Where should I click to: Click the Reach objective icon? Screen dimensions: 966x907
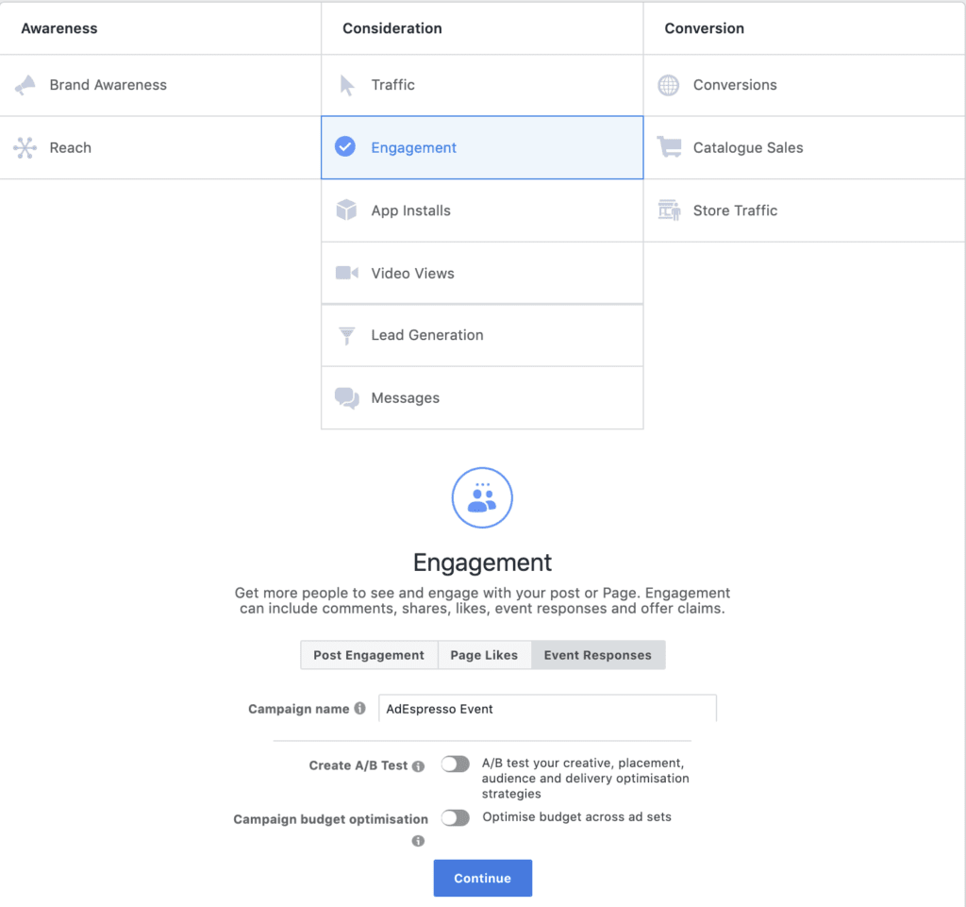coord(23,147)
